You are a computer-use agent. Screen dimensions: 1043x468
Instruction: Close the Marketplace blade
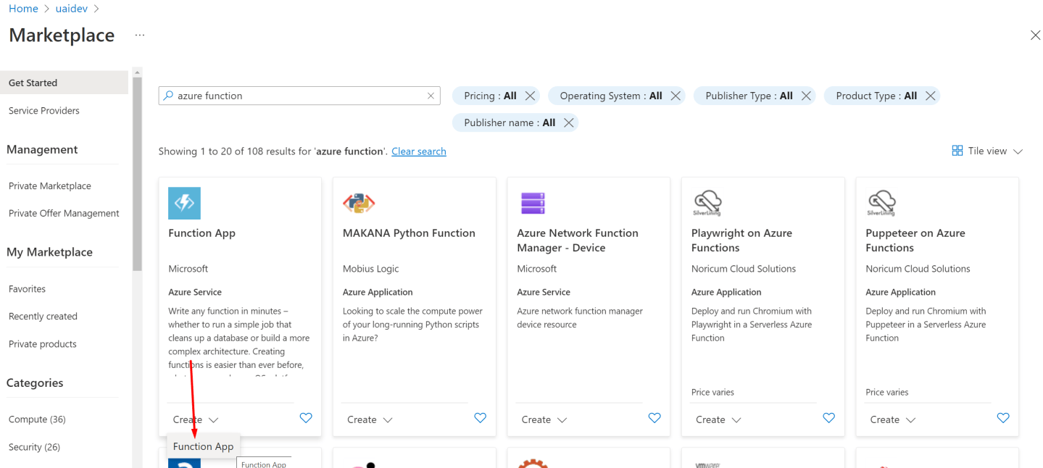click(1035, 35)
